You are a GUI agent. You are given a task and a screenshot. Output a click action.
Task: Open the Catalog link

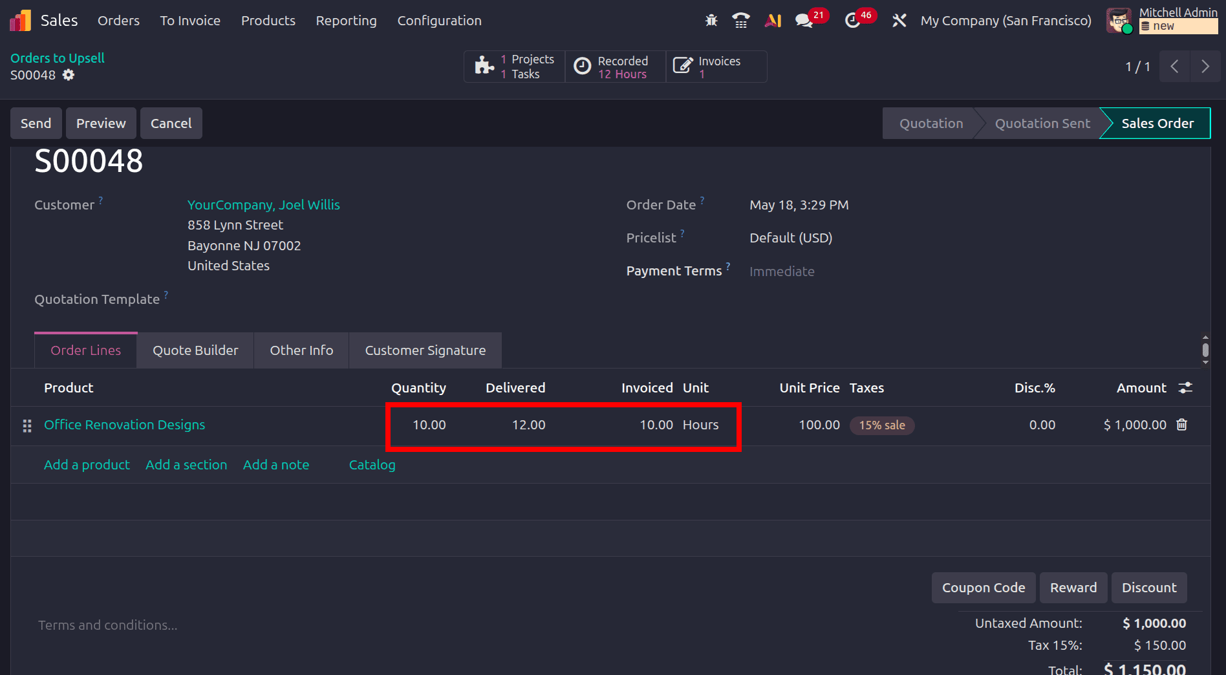click(372, 465)
